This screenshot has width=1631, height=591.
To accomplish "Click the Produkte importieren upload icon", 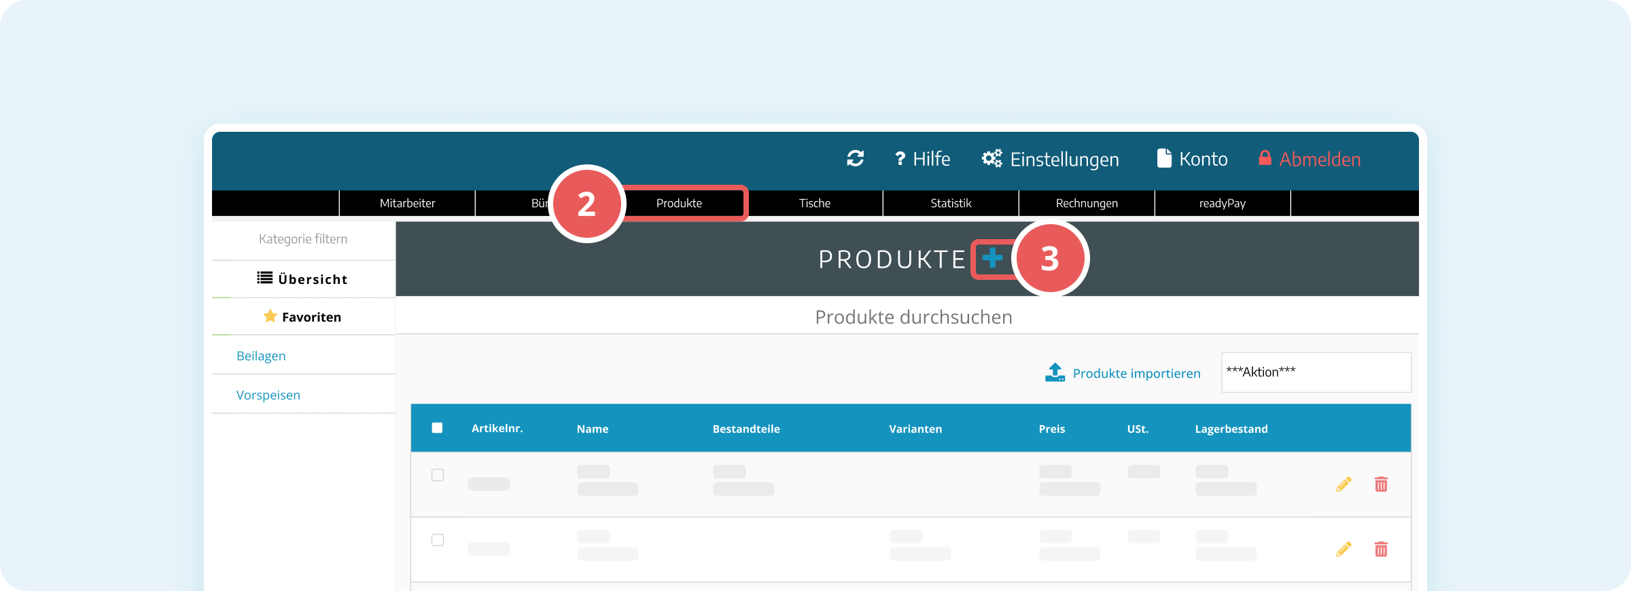I will 1055,372.
